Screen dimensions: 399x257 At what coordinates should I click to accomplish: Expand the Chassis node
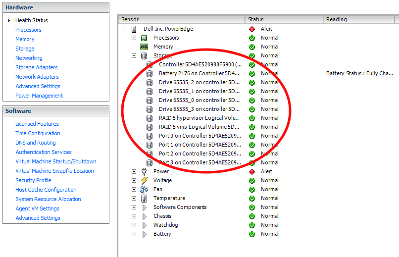(134, 216)
